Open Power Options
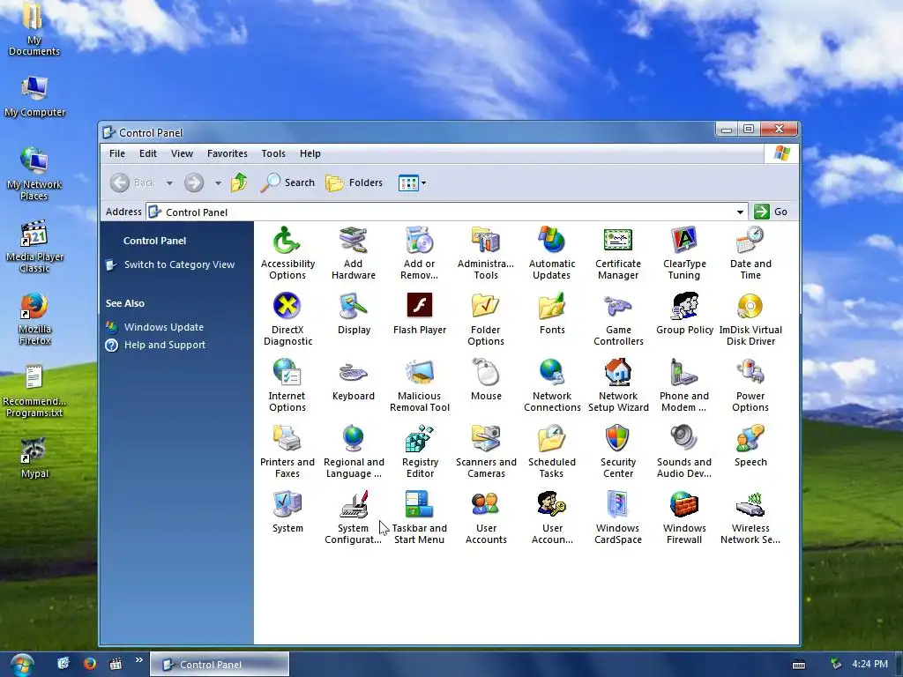This screenshot has height=677, width=903. 750,385
